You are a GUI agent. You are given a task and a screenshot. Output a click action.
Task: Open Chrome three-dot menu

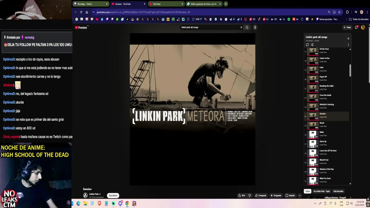tap(367, 12)
